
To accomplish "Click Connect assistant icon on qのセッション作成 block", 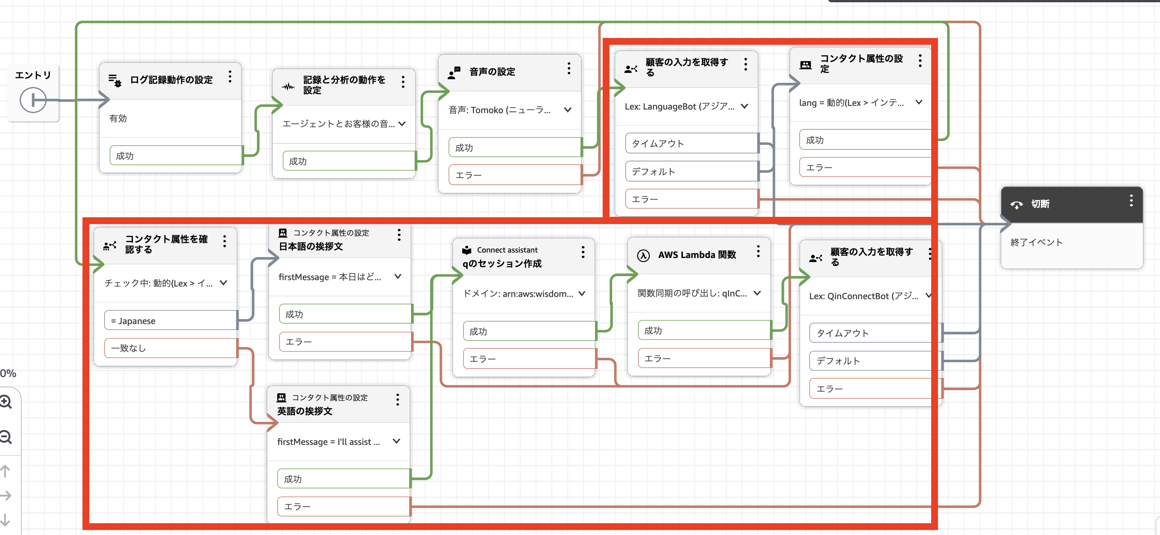I will tap(467, 250).
